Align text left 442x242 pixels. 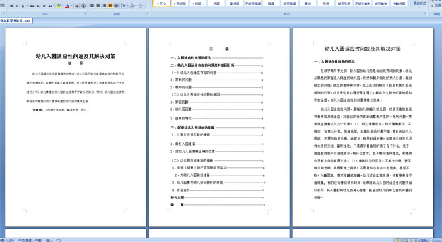click(x=92, y=5)
